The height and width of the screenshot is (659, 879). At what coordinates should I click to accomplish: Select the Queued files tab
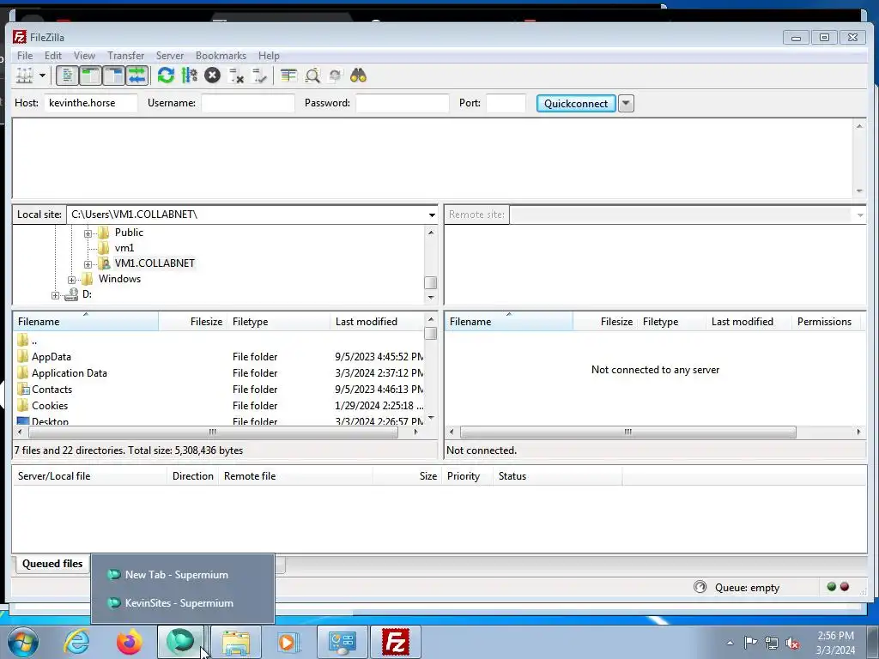(x=52, y=564)
